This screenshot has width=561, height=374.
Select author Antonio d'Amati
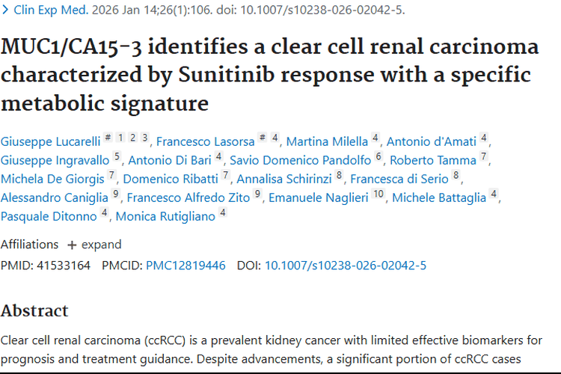pos(432,141)
